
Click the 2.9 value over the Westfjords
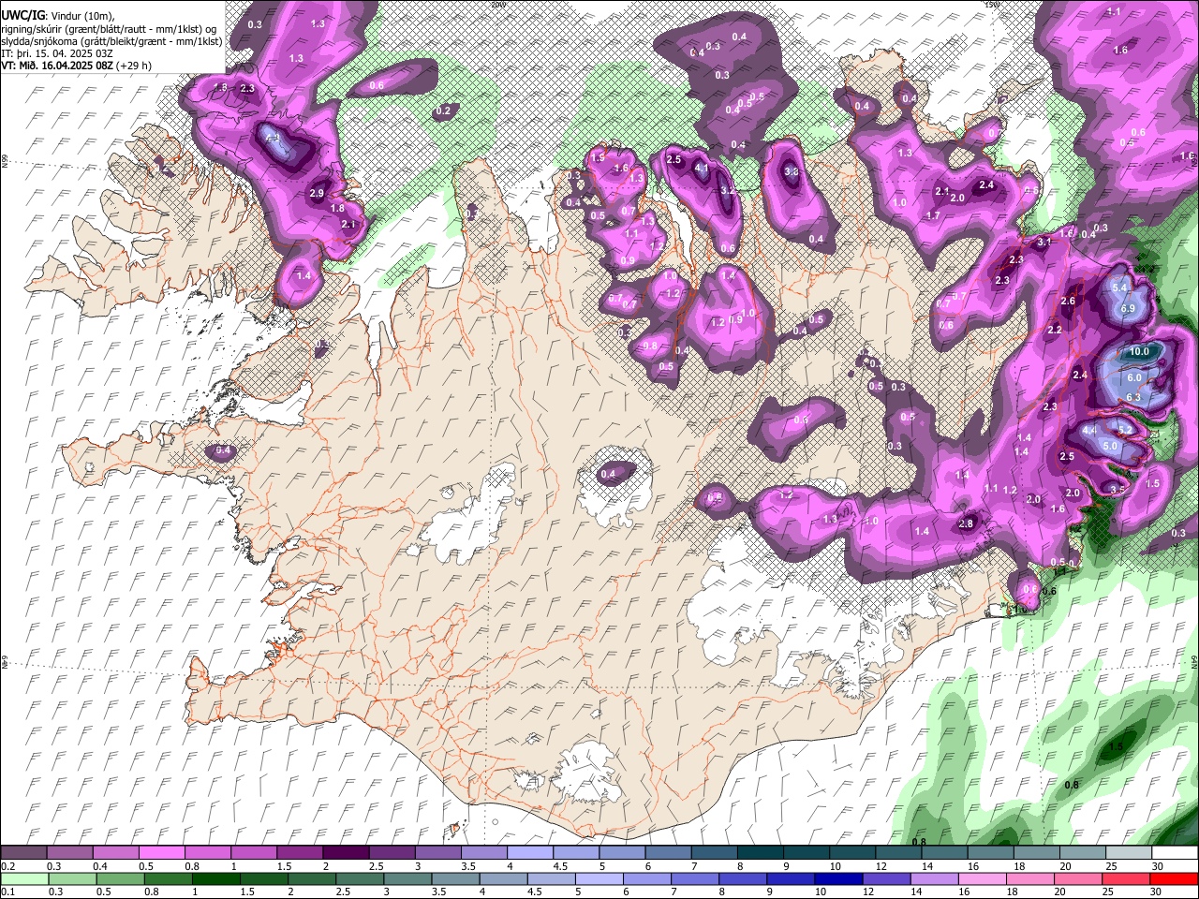(x=317, y=194)
